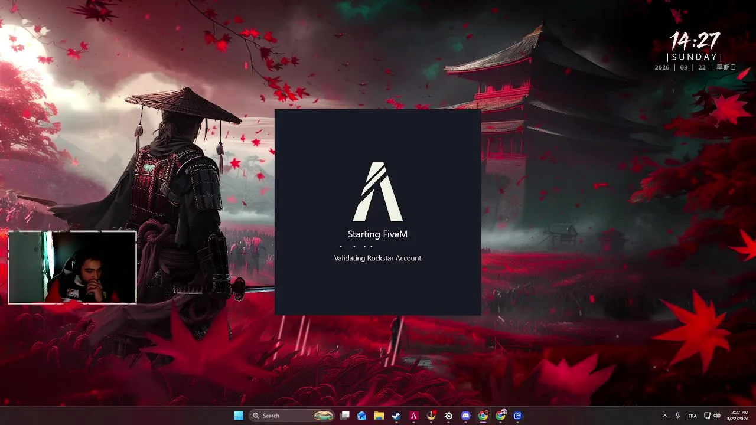Click the loading dots progress indicator
Image resolution: width=756 pixels, height=425 pixels.
click(x=356, y=246)
